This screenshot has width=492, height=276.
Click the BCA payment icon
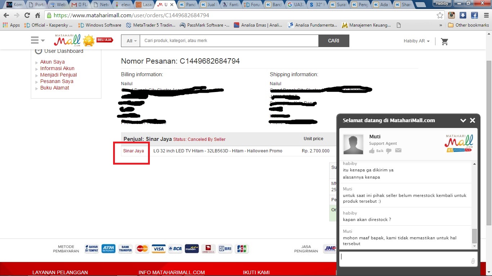175,249
